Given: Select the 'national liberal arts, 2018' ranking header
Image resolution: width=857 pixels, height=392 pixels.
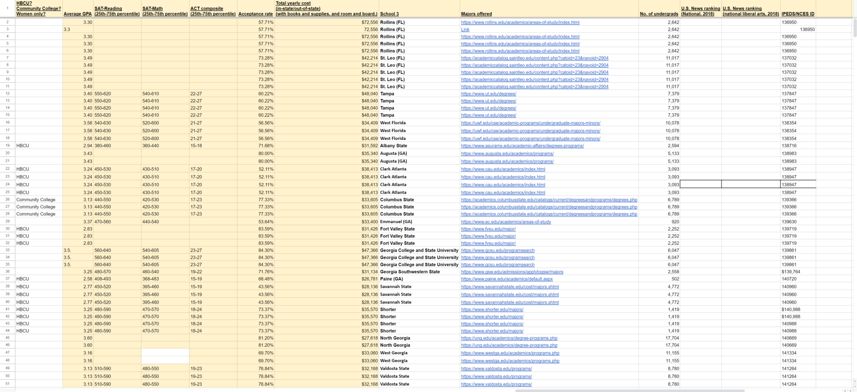Looking at the screenshot, I should pyautogui.click(x=751, y=9).
